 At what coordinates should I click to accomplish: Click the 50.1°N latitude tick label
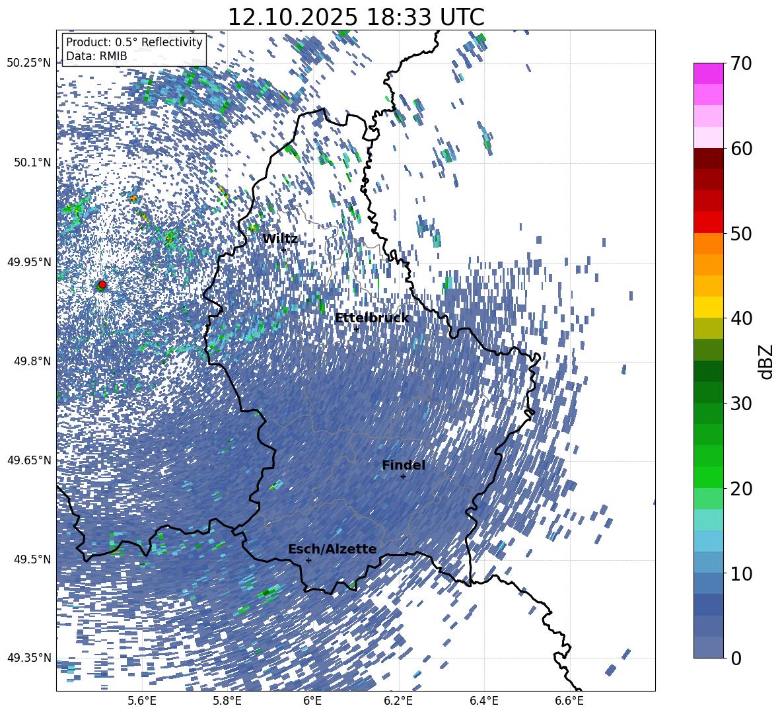click(x=32, y=162)
